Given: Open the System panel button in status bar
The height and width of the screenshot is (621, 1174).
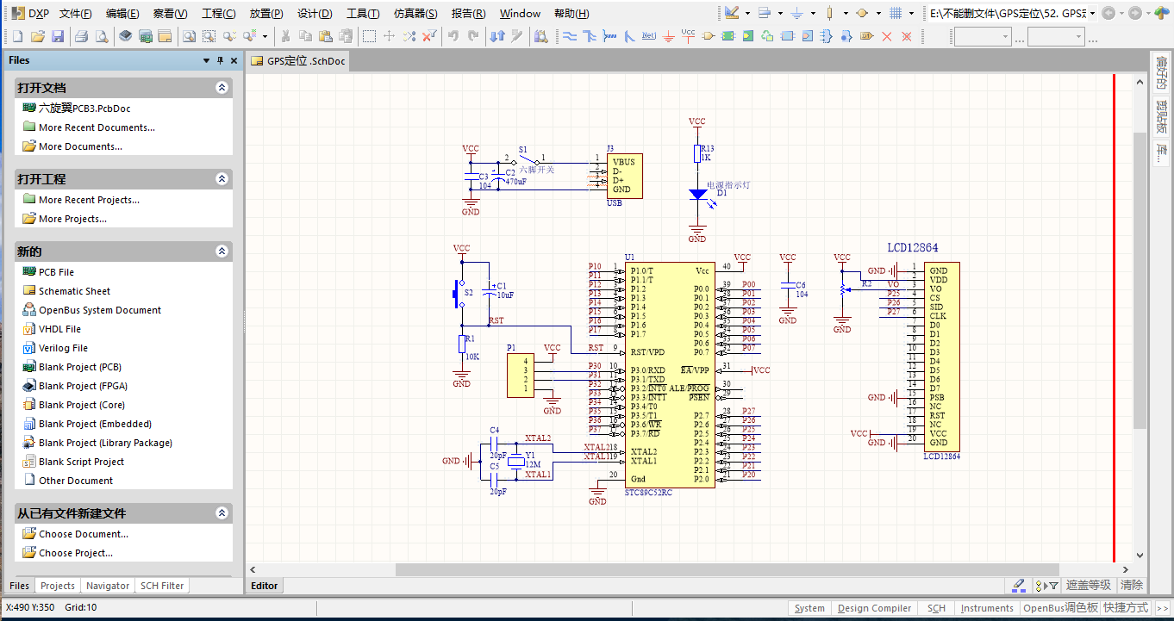Looking at the screenshot, I should pyautogui.click(x=809, y=608).
